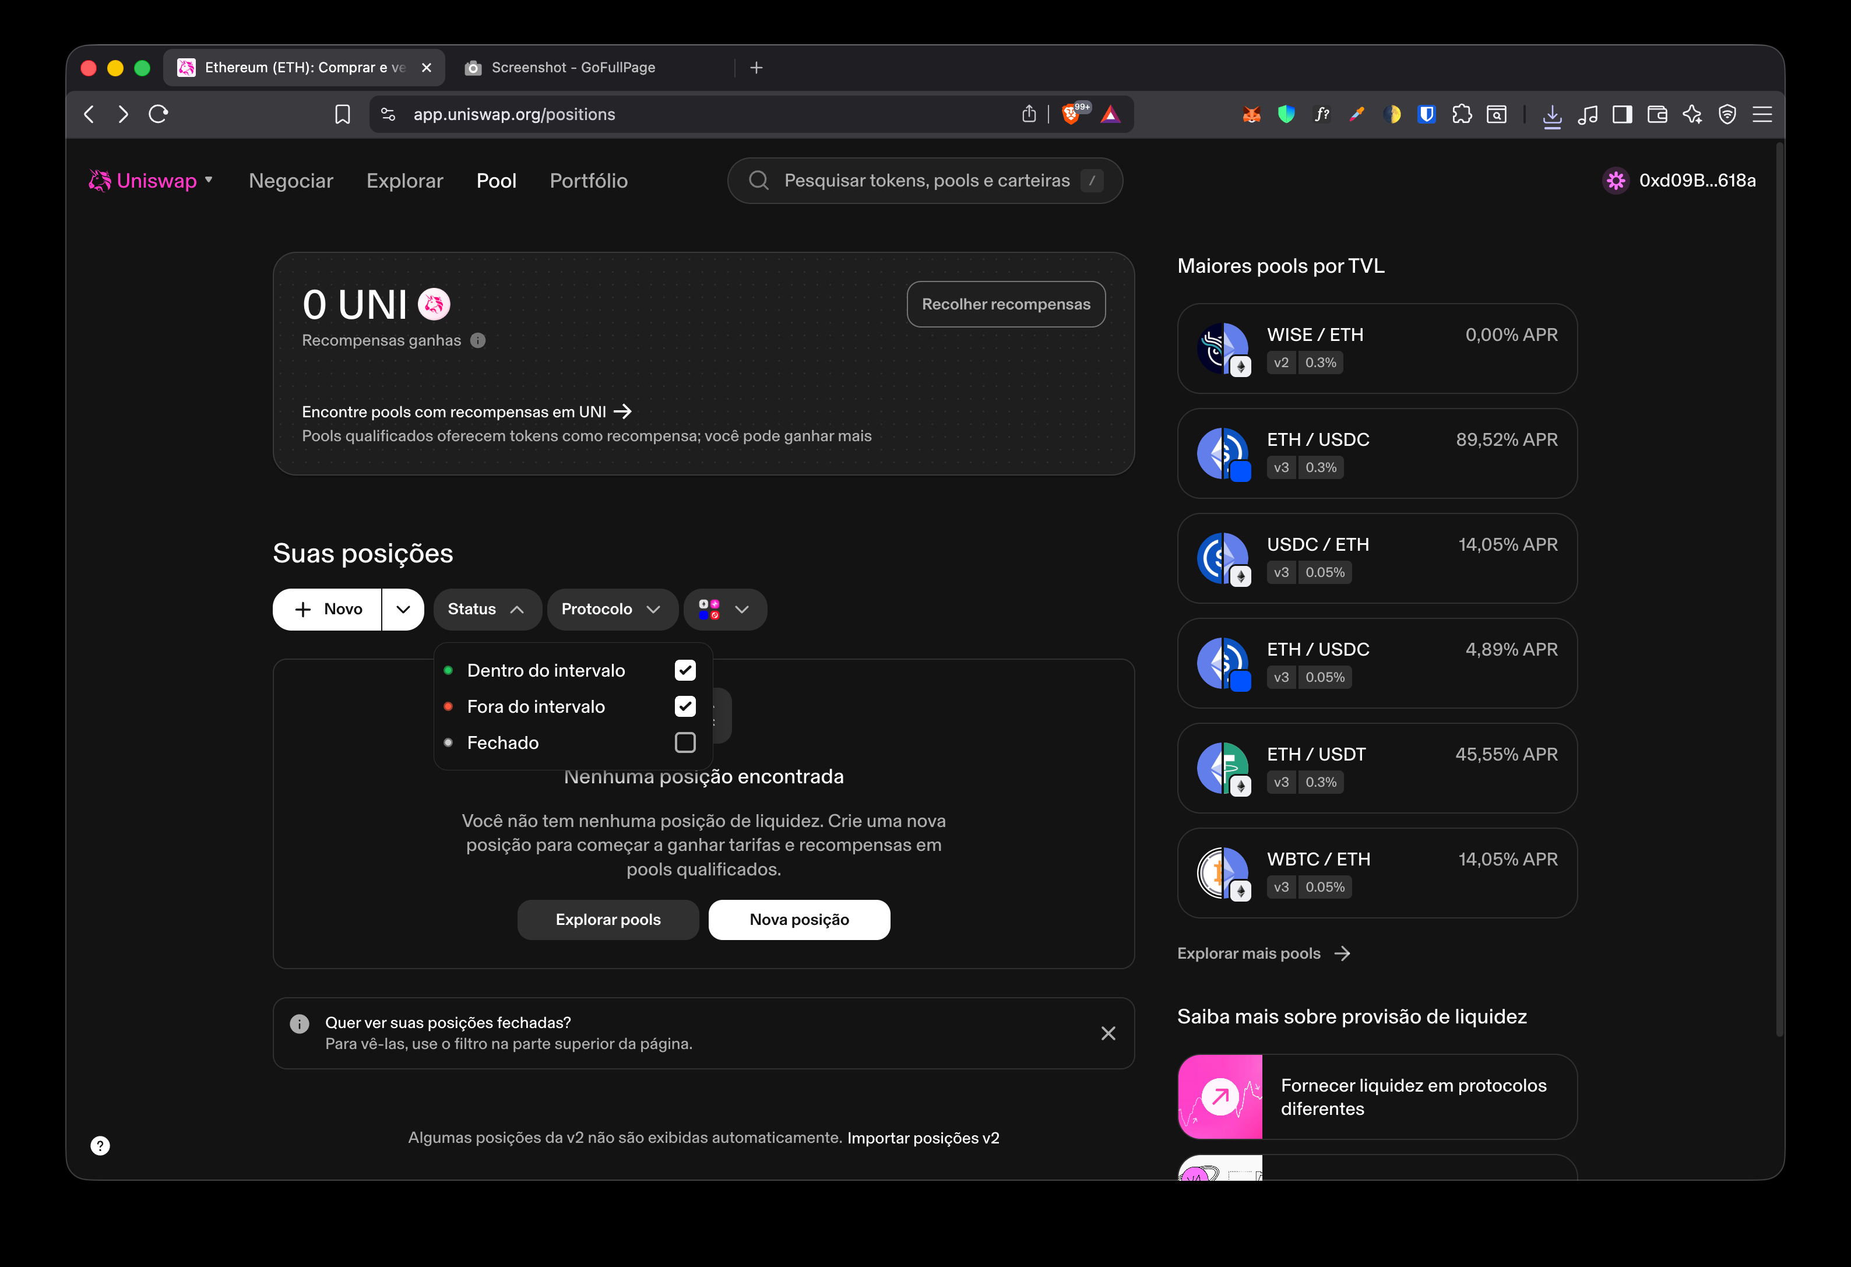Open the ETH / USDC 4,89% APR pool

coord(1377,663)
